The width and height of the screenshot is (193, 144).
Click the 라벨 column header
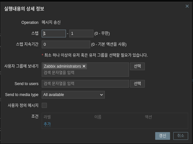tap(47, 117)
